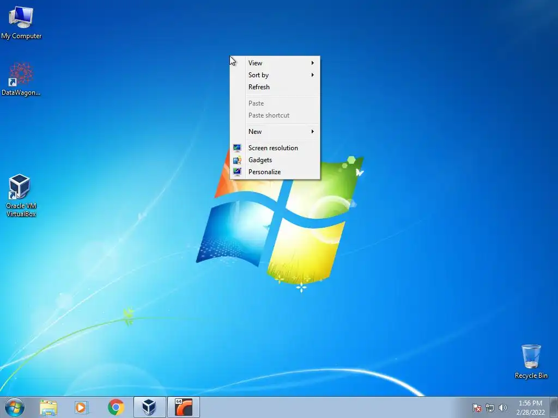Image resolution: width=558 pixels, height=418 pixels.
Task: Open Windows Explorer from the taskbar
Action: (48, 407)
